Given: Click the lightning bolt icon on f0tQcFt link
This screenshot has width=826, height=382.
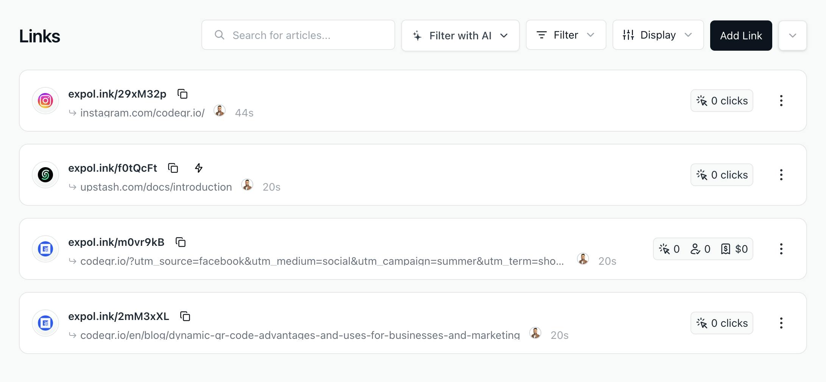Looking at the screenshot, I should tap(199, 168).
